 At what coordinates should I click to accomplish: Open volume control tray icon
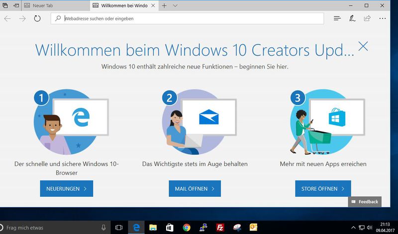pos(370,228)
